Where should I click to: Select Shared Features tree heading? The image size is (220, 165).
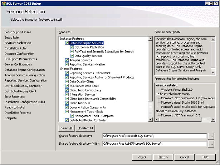pos(71,69)
